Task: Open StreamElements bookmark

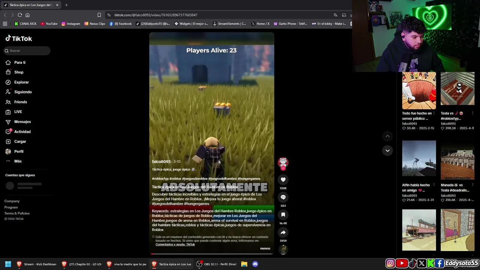Action: tap(229, 24)
